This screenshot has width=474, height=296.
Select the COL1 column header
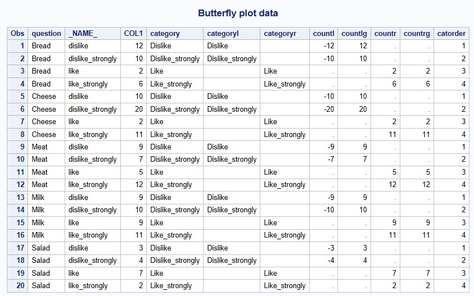133,34
